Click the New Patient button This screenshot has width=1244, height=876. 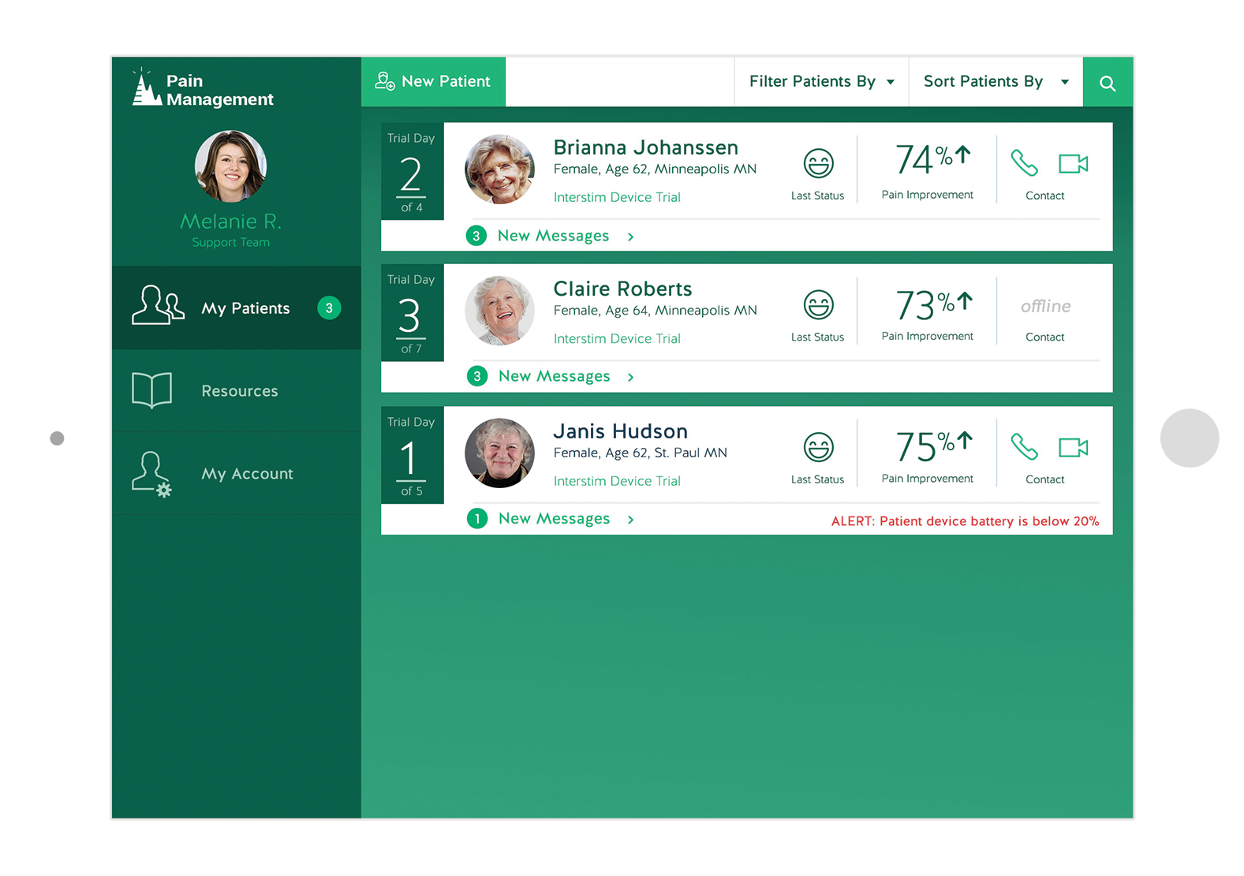[x=433, y=81]
